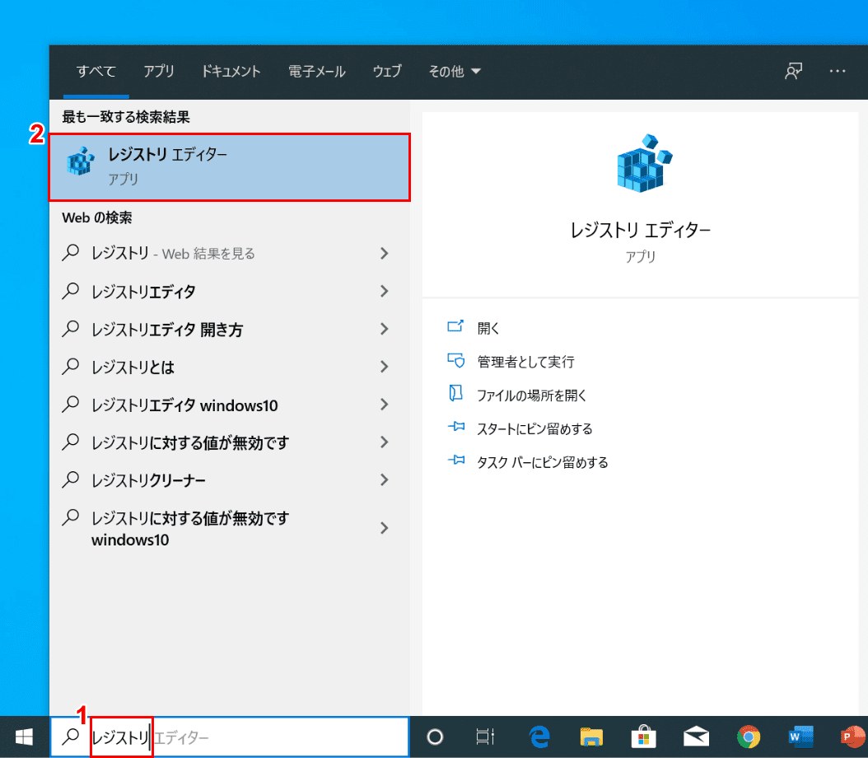This screenshot has width=868, height=758.
Task: Click the 開く open-window icon
Action: (455, 326)
